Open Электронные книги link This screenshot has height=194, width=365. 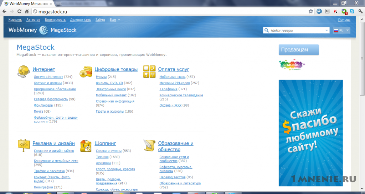[111, 89]
